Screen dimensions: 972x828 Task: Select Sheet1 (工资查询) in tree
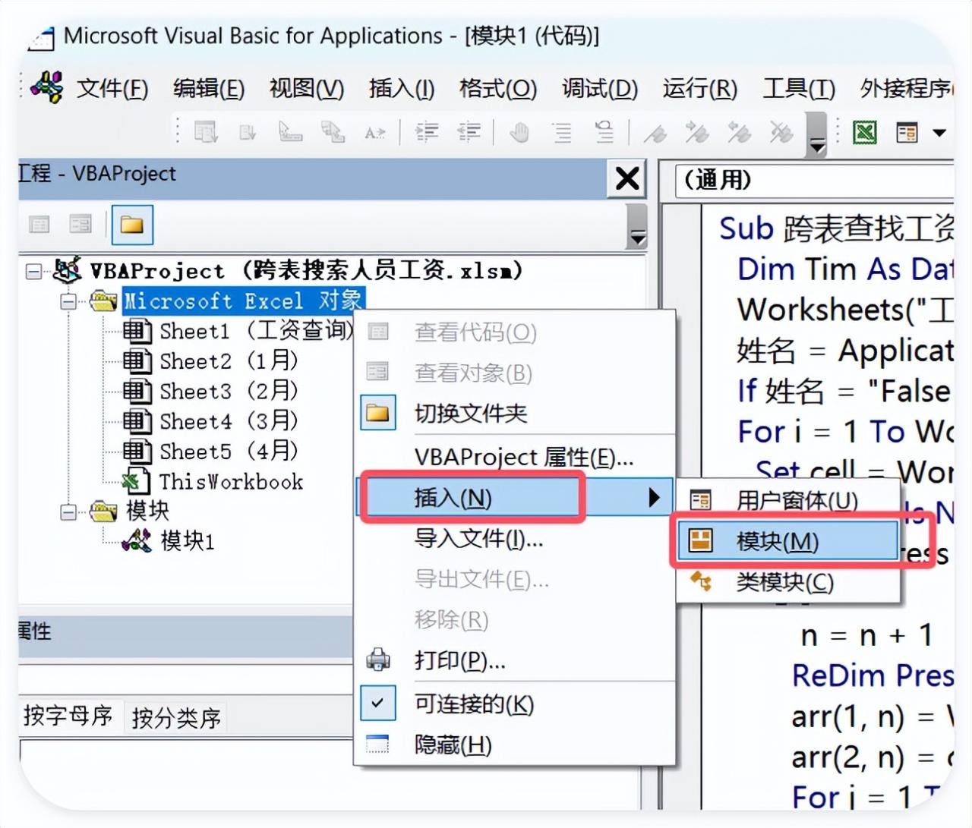[x=257, y=331]
